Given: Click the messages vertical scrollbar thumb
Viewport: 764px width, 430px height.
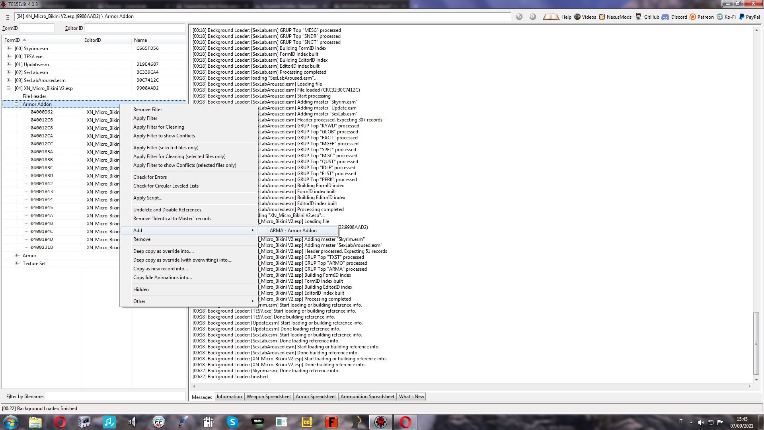Looking at the screenshot, I should tap(756, 343).
